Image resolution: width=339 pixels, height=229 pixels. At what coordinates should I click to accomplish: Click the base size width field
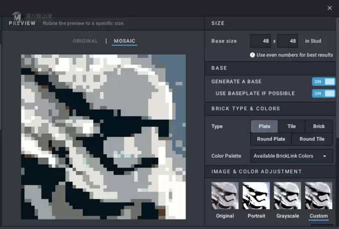260,41
